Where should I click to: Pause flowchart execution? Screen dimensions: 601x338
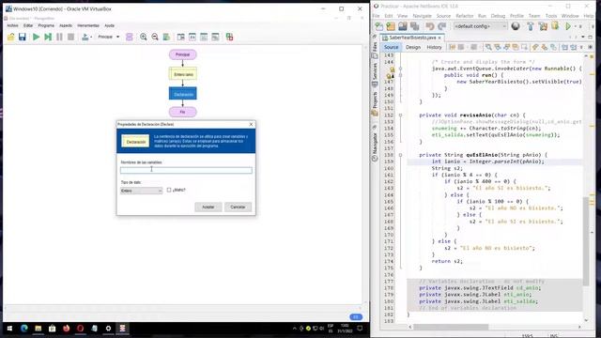coord(59,38)
